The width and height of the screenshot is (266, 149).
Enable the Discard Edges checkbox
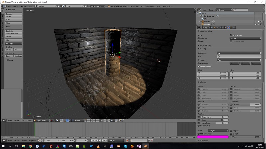click(x=199, y=125)
